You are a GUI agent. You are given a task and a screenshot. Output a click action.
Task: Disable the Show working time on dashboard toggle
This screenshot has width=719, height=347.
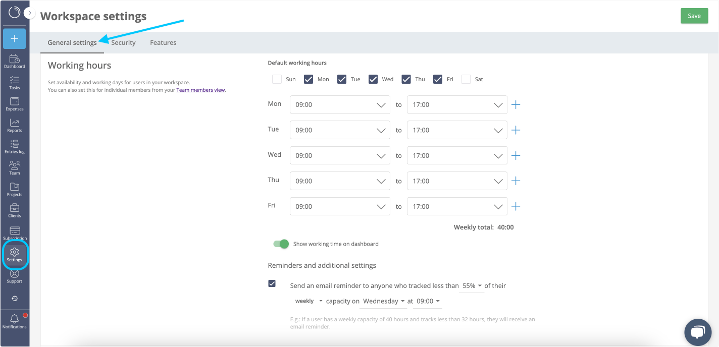(x=281, y=244)
